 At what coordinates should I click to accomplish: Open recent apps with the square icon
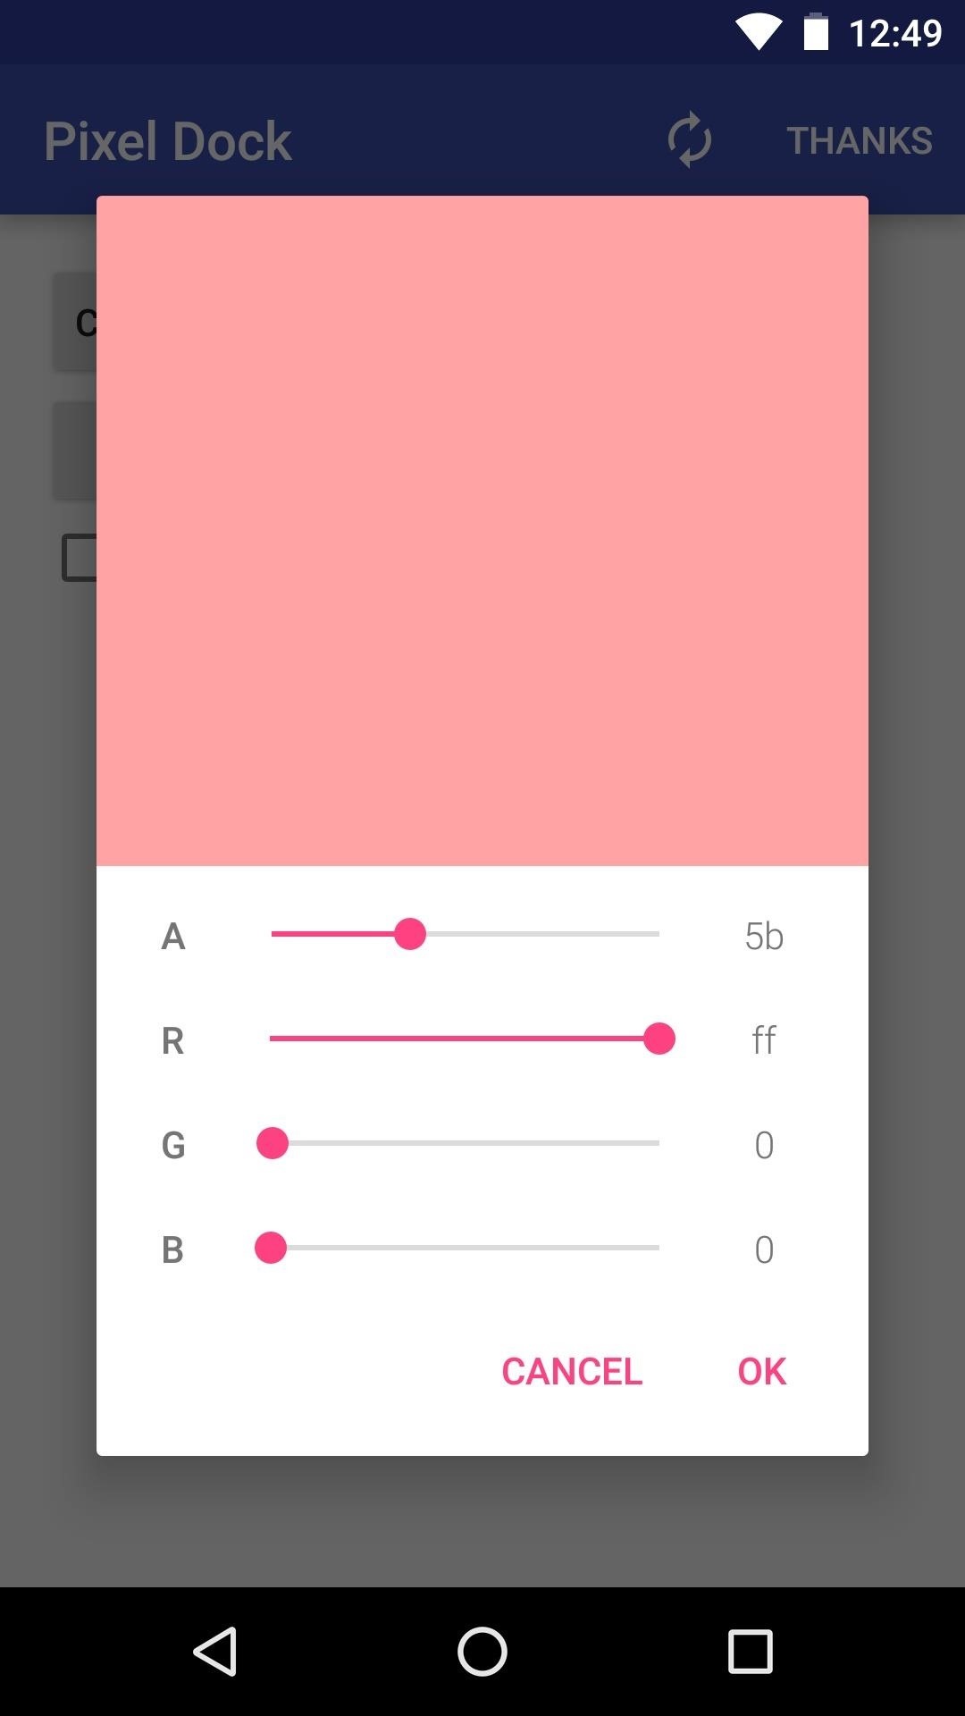pos(750,1651)
